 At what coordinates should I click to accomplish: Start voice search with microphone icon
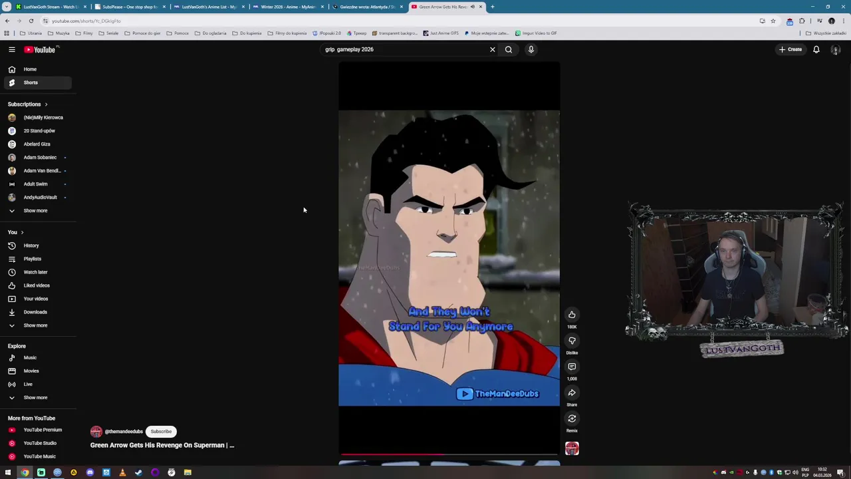tap(531, 49)
